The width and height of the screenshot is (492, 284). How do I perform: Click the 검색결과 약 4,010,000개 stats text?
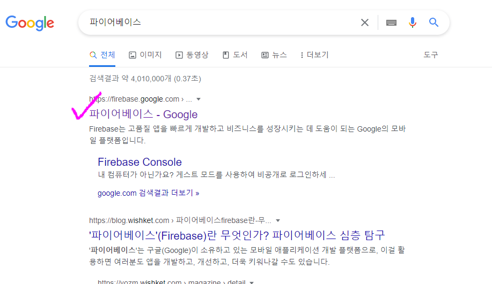coord(145,79)
